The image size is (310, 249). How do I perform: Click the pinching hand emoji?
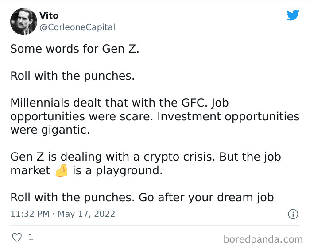pyautogui.click(x=61, y=171)
